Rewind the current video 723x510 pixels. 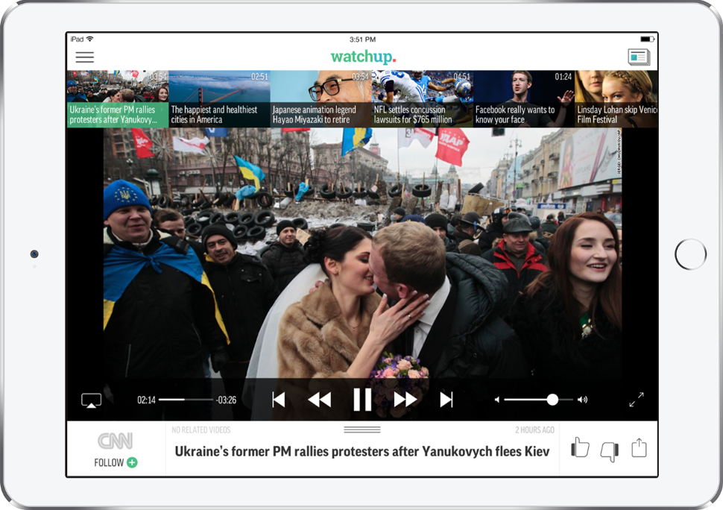(x=320, y=400)
